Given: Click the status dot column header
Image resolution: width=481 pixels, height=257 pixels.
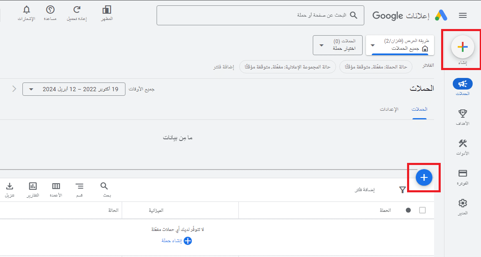Looking at the screenshot, I should pyautogui.click(x=408, y=210).
